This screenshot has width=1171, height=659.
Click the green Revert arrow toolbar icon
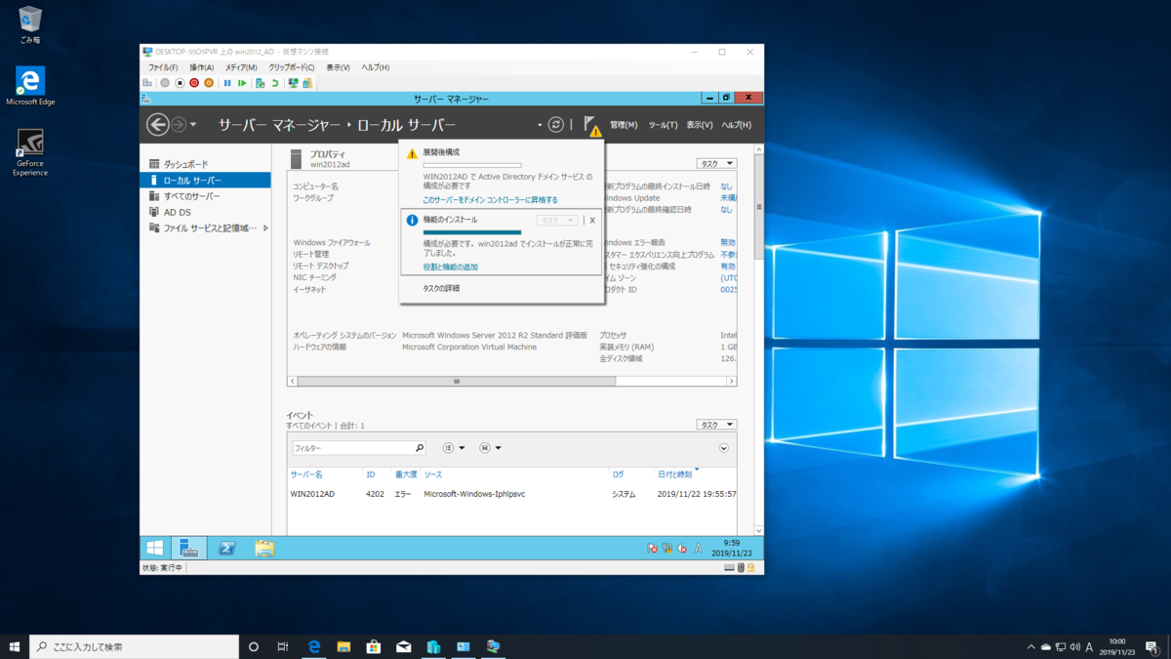(x=275, y=83)
